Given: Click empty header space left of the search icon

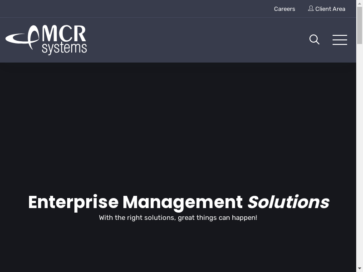Looking at the screenshot, I should [x=204, y=40].
